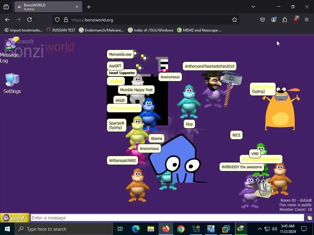Open the VMware Workstation taskbar icon
Image resolution: width=314 pixels, height=235 pixels.
click(x=226, y=229)
